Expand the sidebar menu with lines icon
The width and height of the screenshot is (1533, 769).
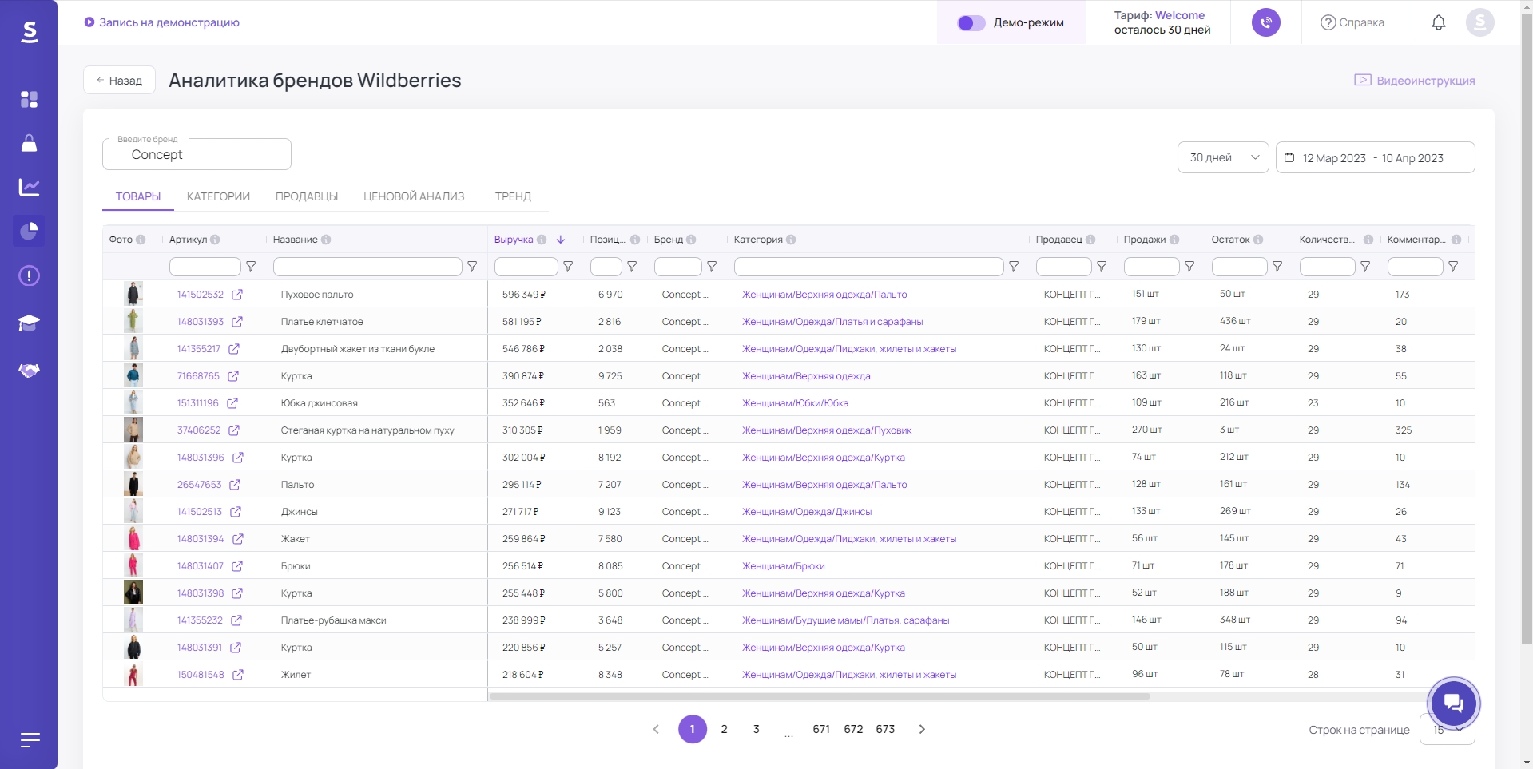click(x=30, y=740)
